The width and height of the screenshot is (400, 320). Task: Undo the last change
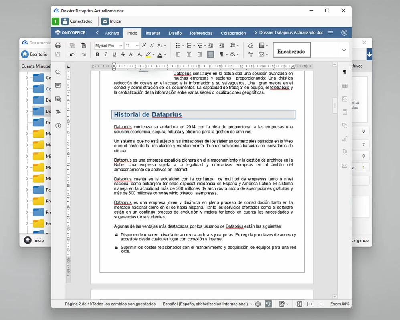pyautogui.click(x=72, y=54)
